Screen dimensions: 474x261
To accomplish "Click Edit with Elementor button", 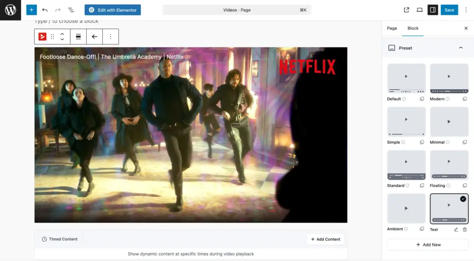I will (112, 10).
